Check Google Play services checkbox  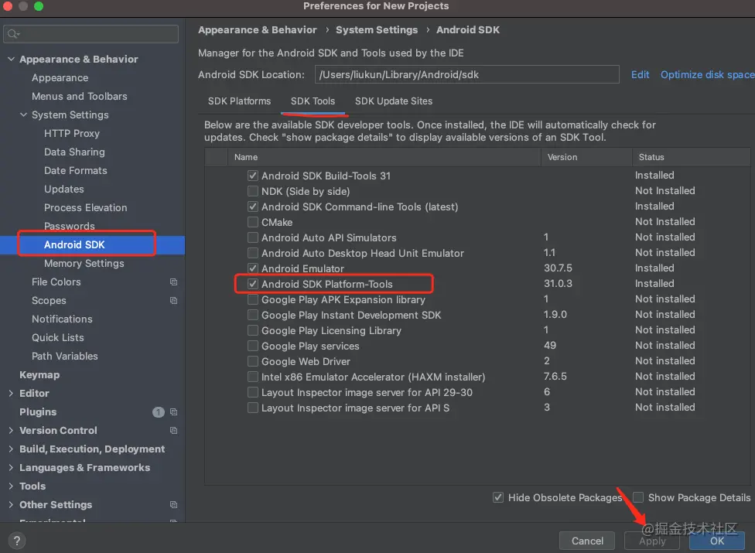pos(253,346)
